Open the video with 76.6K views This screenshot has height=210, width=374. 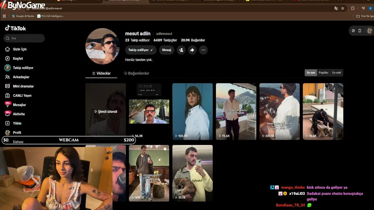(x=323, y=111)
